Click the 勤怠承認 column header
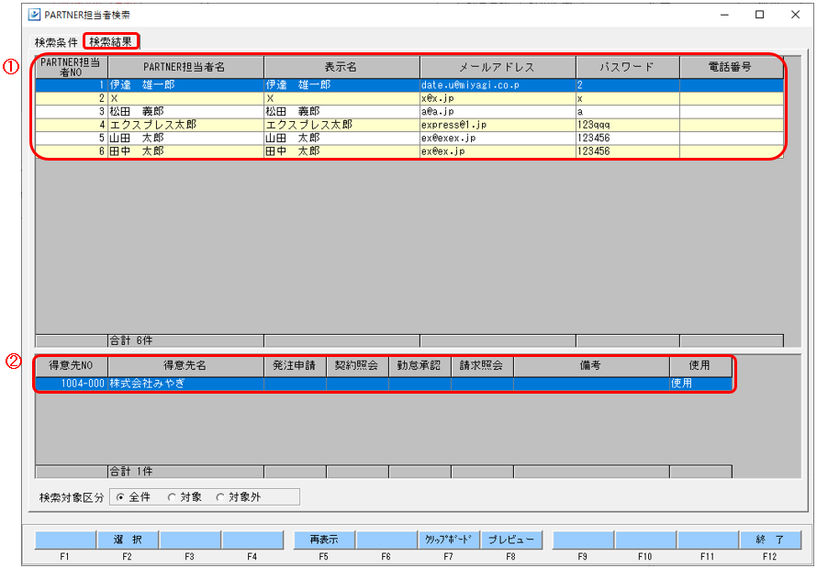Viewport: 817px width, 568px height. point(420,366)
